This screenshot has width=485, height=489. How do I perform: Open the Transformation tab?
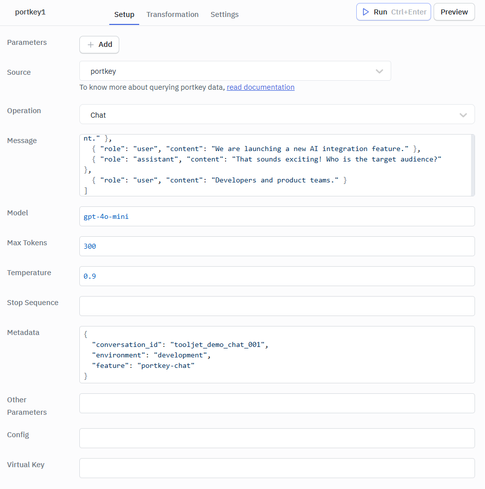(172, 14)
